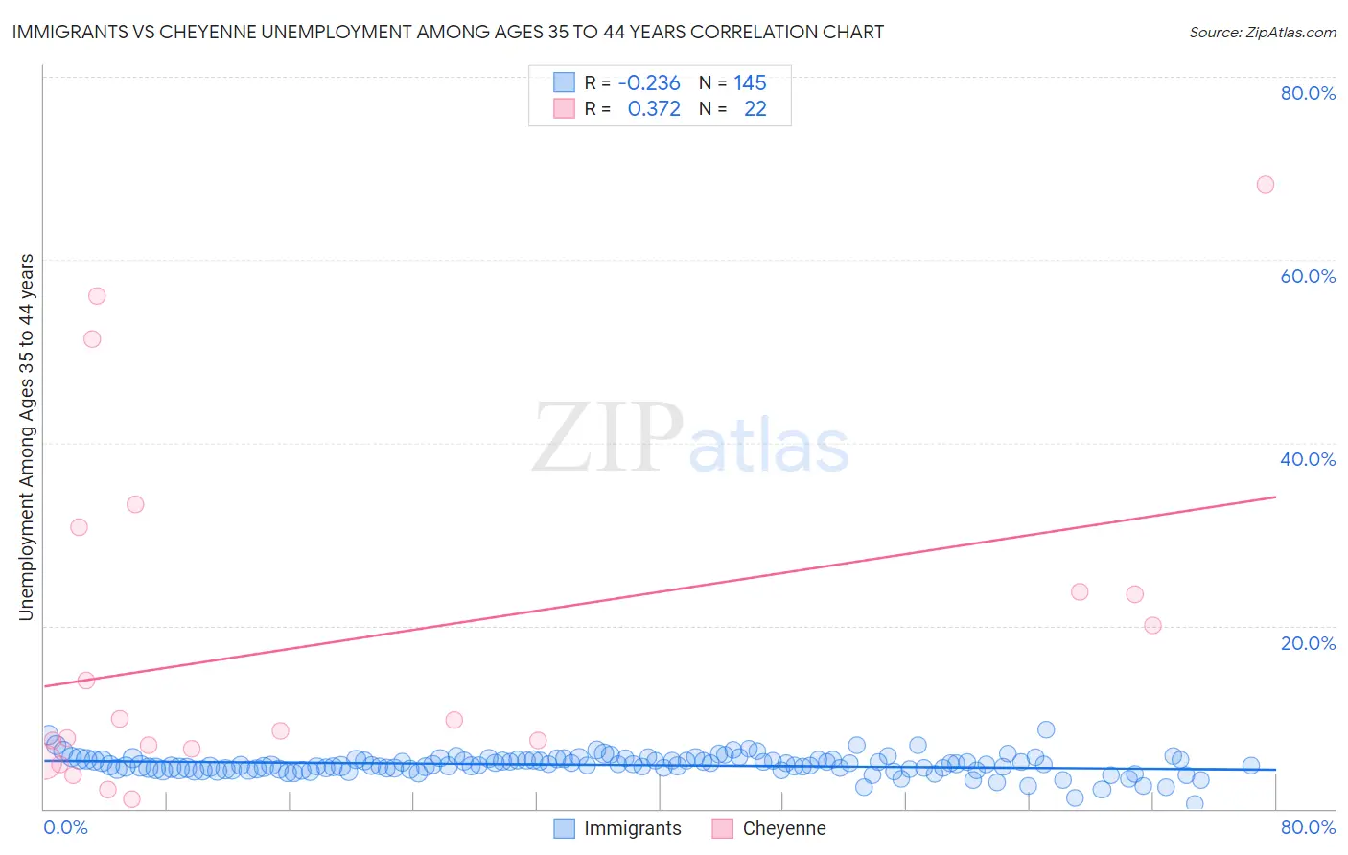This screenshot has width=1348, height=855.
Task: Click the N = 145 correlation statistic
Action: click(732, 82)
